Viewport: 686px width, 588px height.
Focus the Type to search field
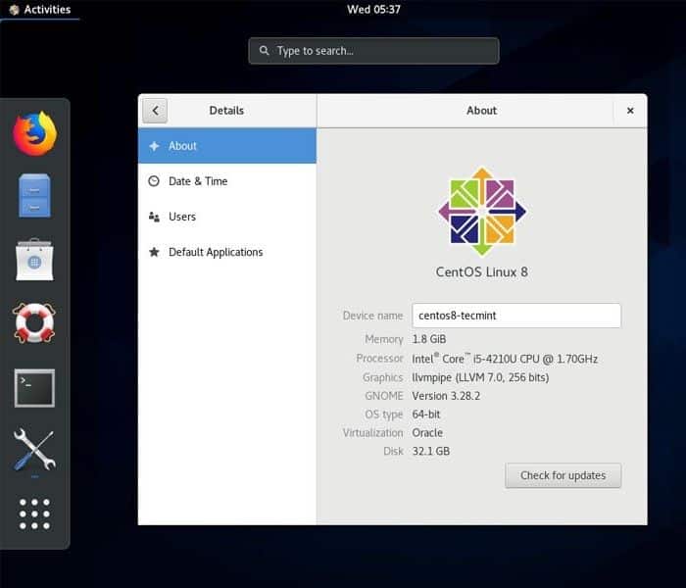coord(373,51)
